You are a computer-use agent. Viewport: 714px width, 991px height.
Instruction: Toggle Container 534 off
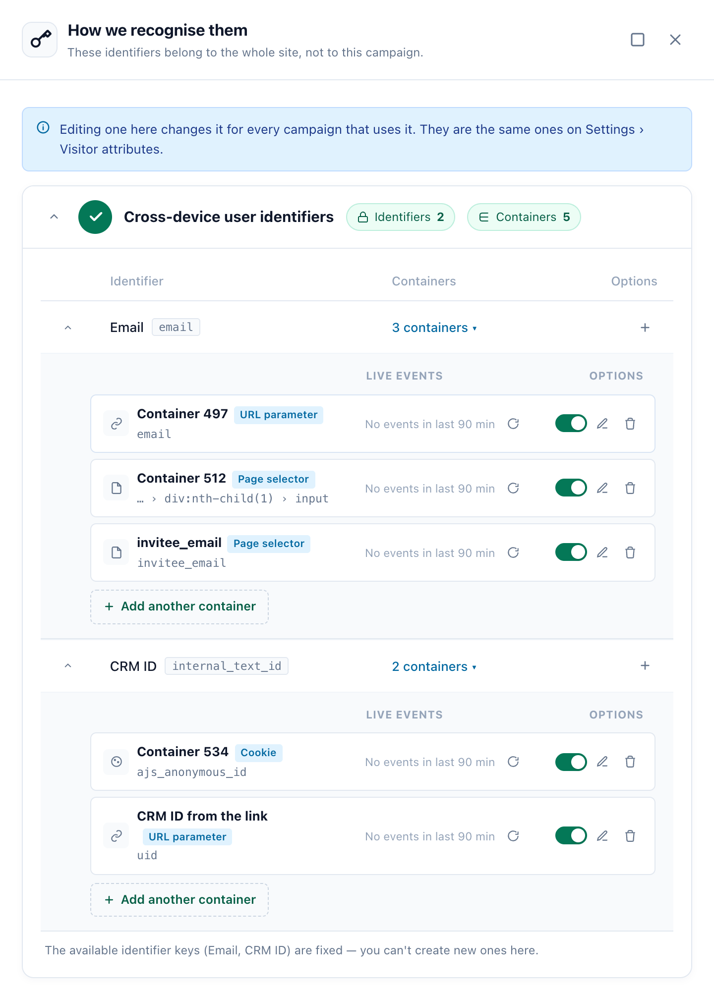(571, 762)
